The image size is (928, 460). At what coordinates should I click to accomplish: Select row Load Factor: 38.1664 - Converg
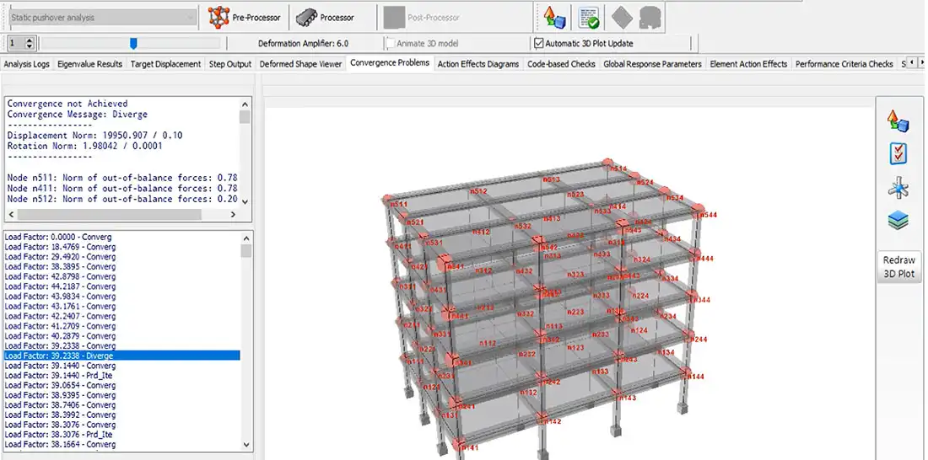coord(121,445)
